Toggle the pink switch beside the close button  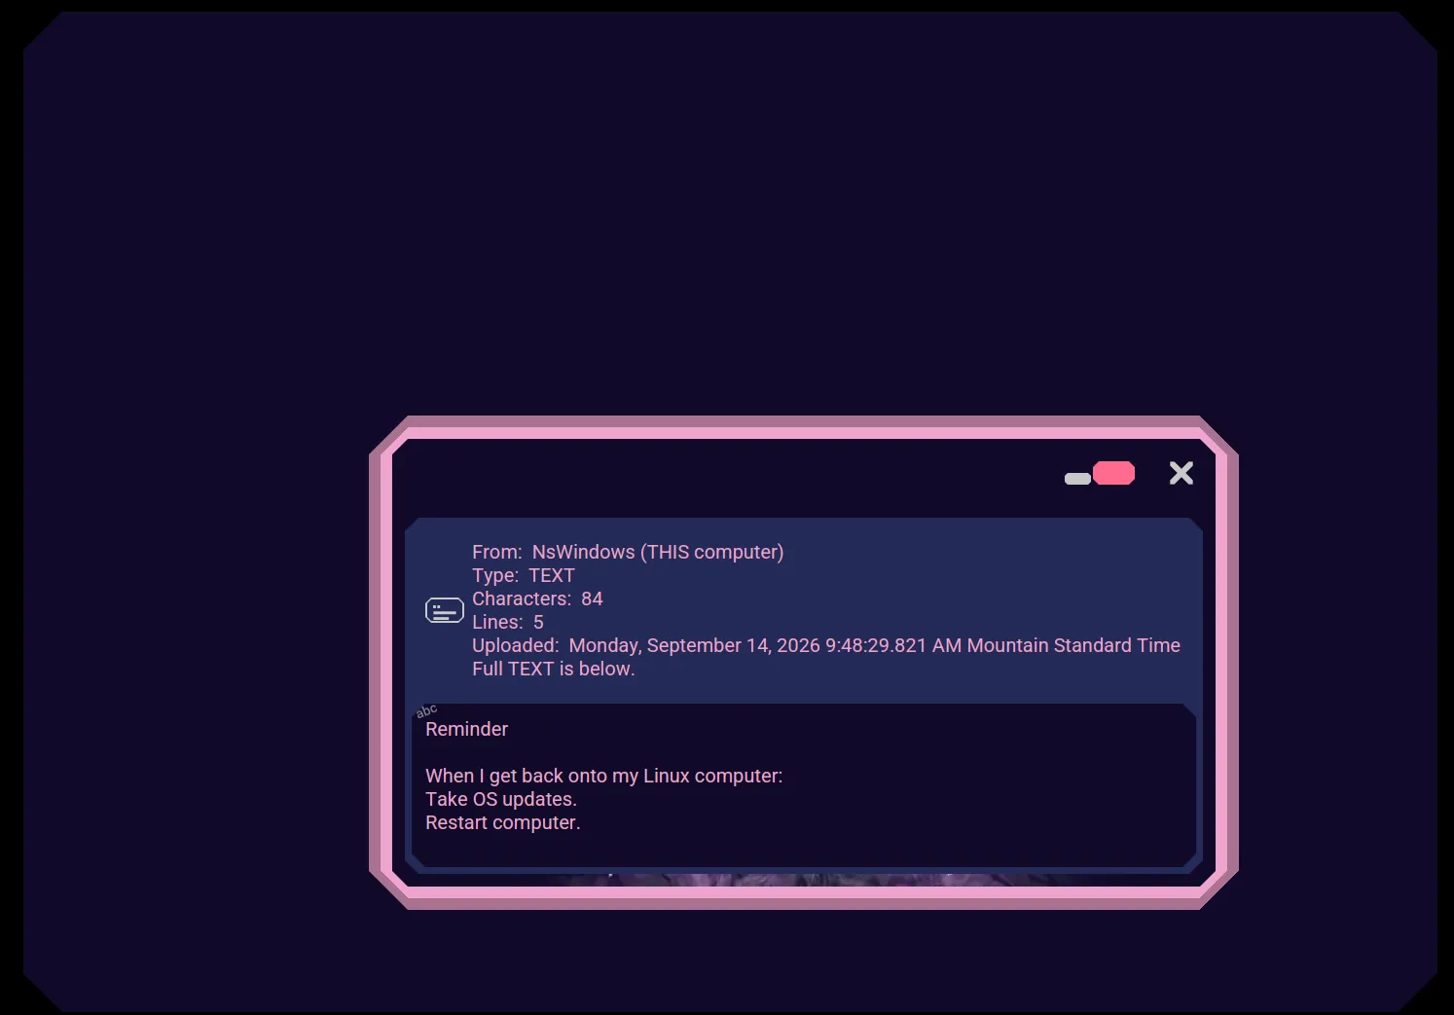(1100, 474)
